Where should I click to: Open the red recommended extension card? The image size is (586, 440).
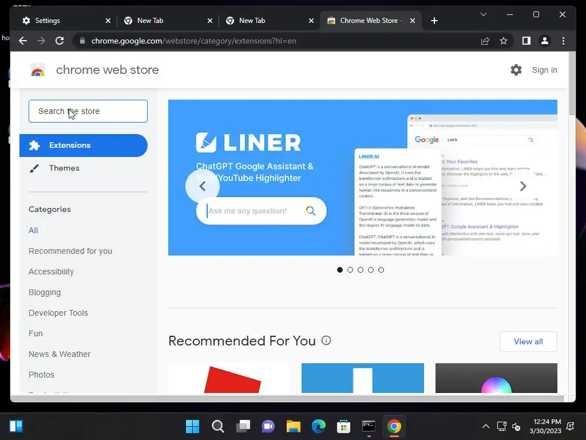click(x=229, y=378)
